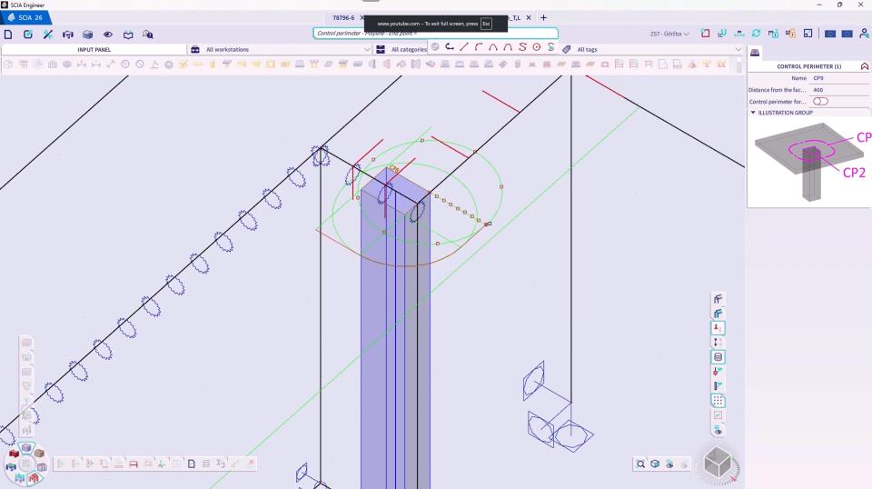Toggle the Control perimeter for switch
This screenshot has height=489, width=872.
(821, 102)
